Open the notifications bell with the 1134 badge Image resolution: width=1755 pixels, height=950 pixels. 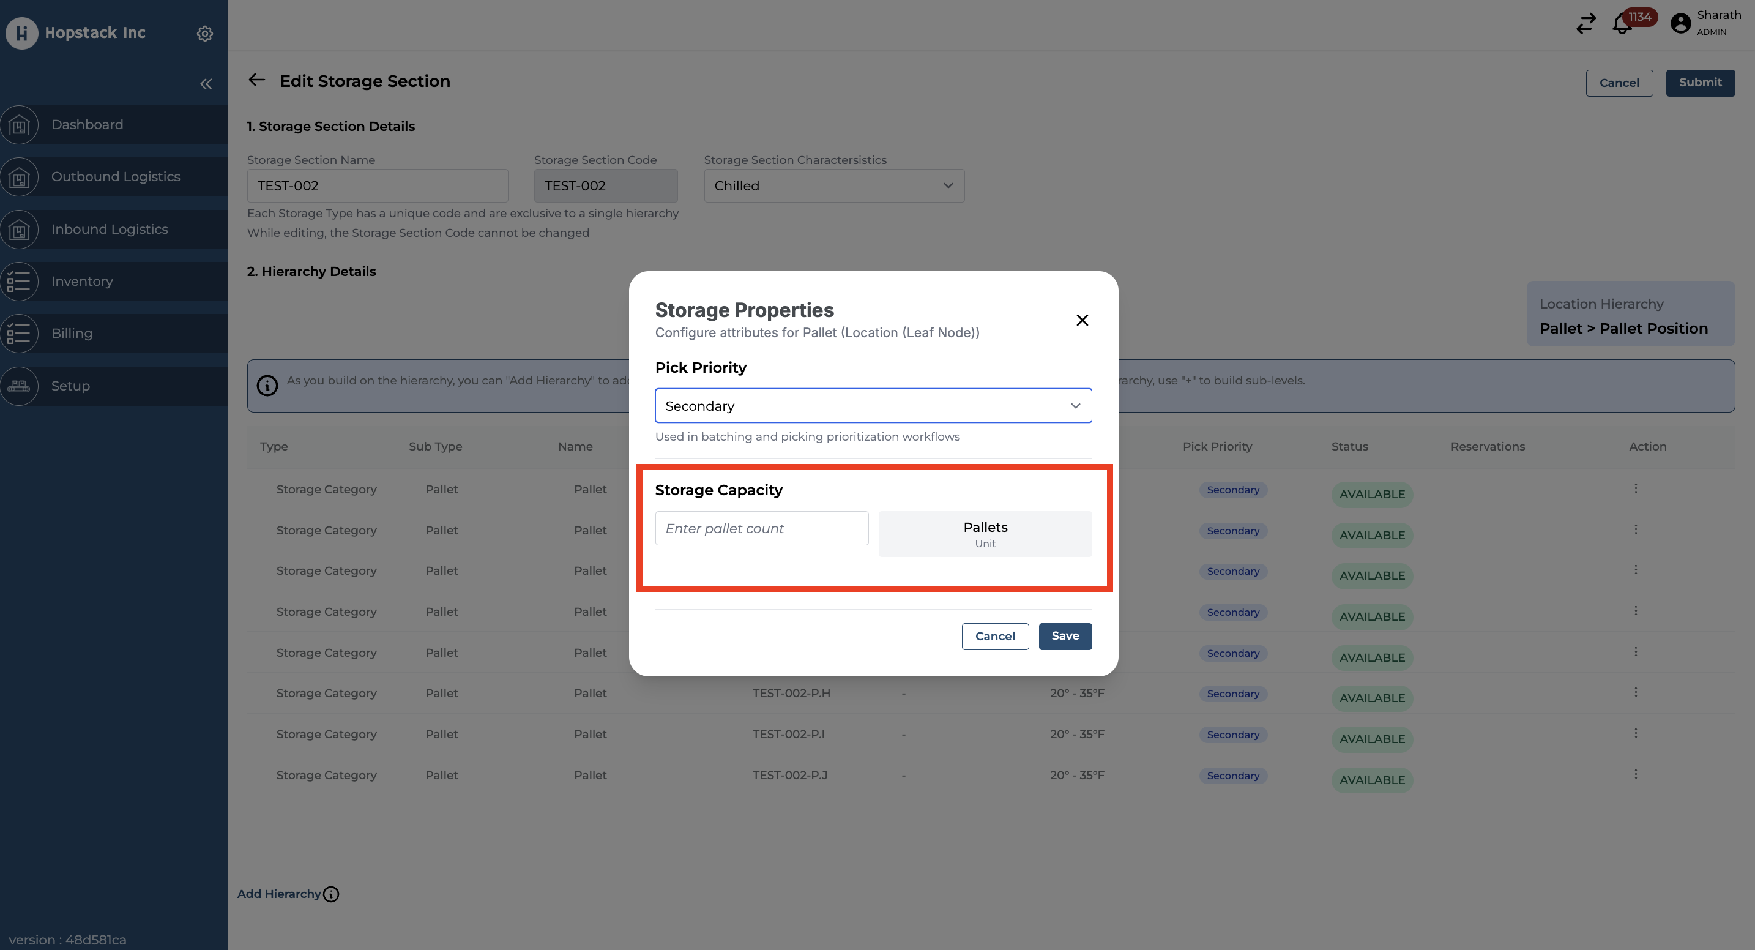(x=1622, y=24)
